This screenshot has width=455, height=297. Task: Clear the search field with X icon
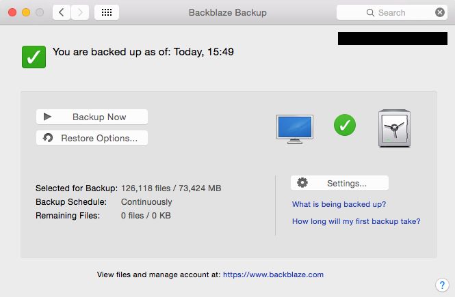click(x=440, y=12)
